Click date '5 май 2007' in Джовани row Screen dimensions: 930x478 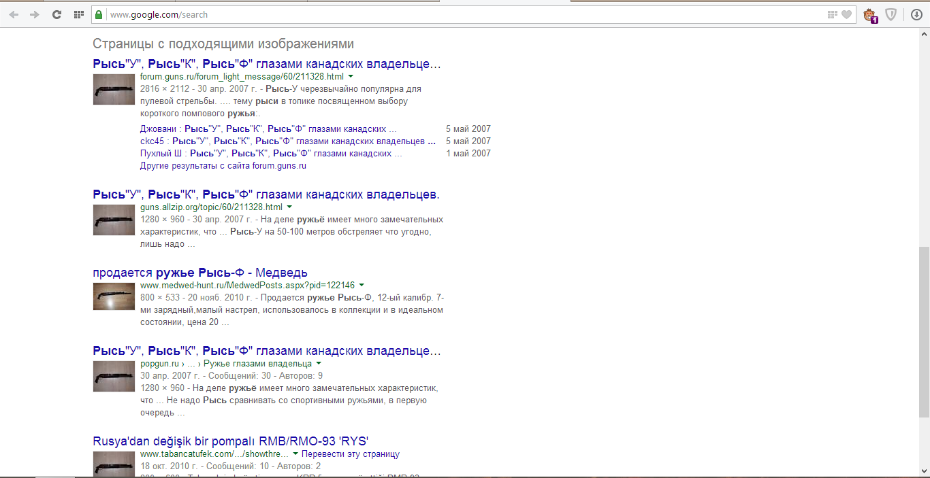point(468,129)
